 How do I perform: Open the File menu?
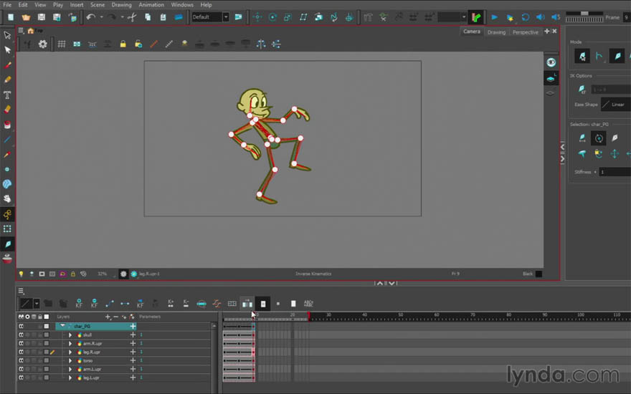tap(7, 5)
